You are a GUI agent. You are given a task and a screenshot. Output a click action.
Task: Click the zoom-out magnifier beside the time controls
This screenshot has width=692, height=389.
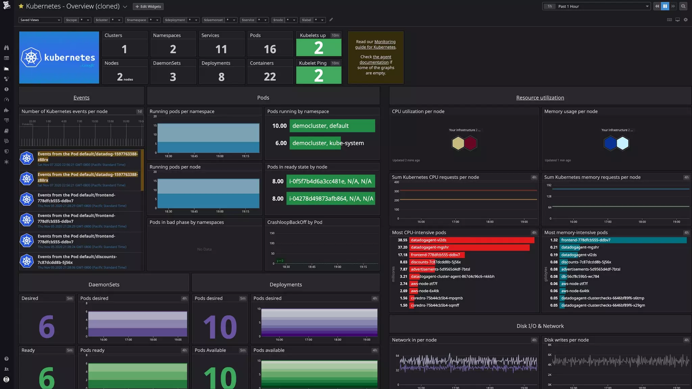(x=683, y=6)
